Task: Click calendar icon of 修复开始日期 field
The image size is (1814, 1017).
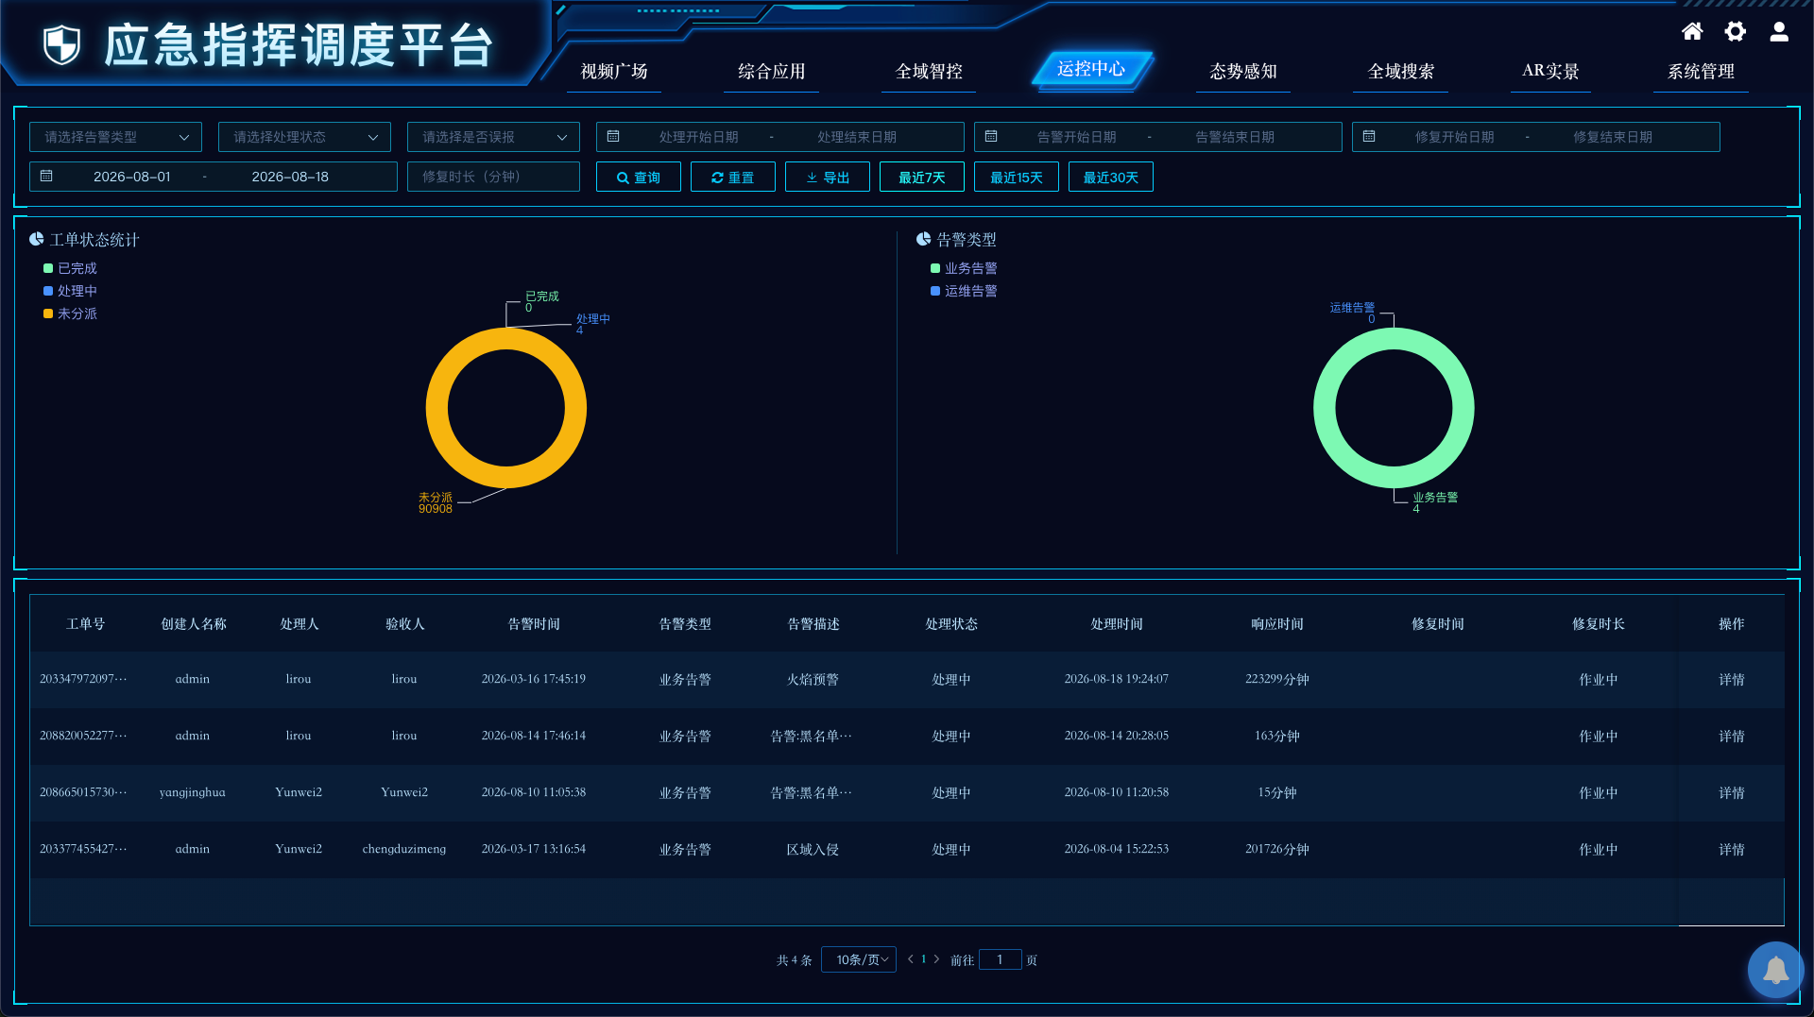Action: (1369, 137)
